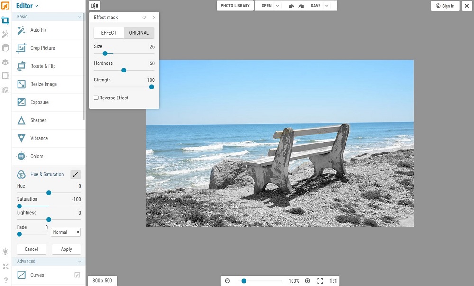
Task: Apply the Hue & Saturation adjustment
Action: 66,249
